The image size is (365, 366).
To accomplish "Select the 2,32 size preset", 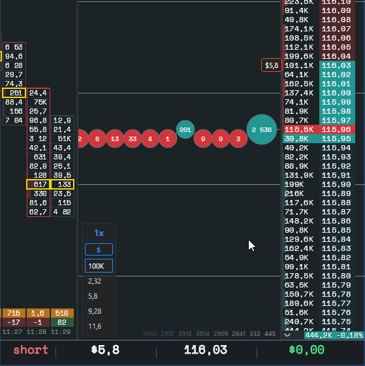I will click(95, 281).
